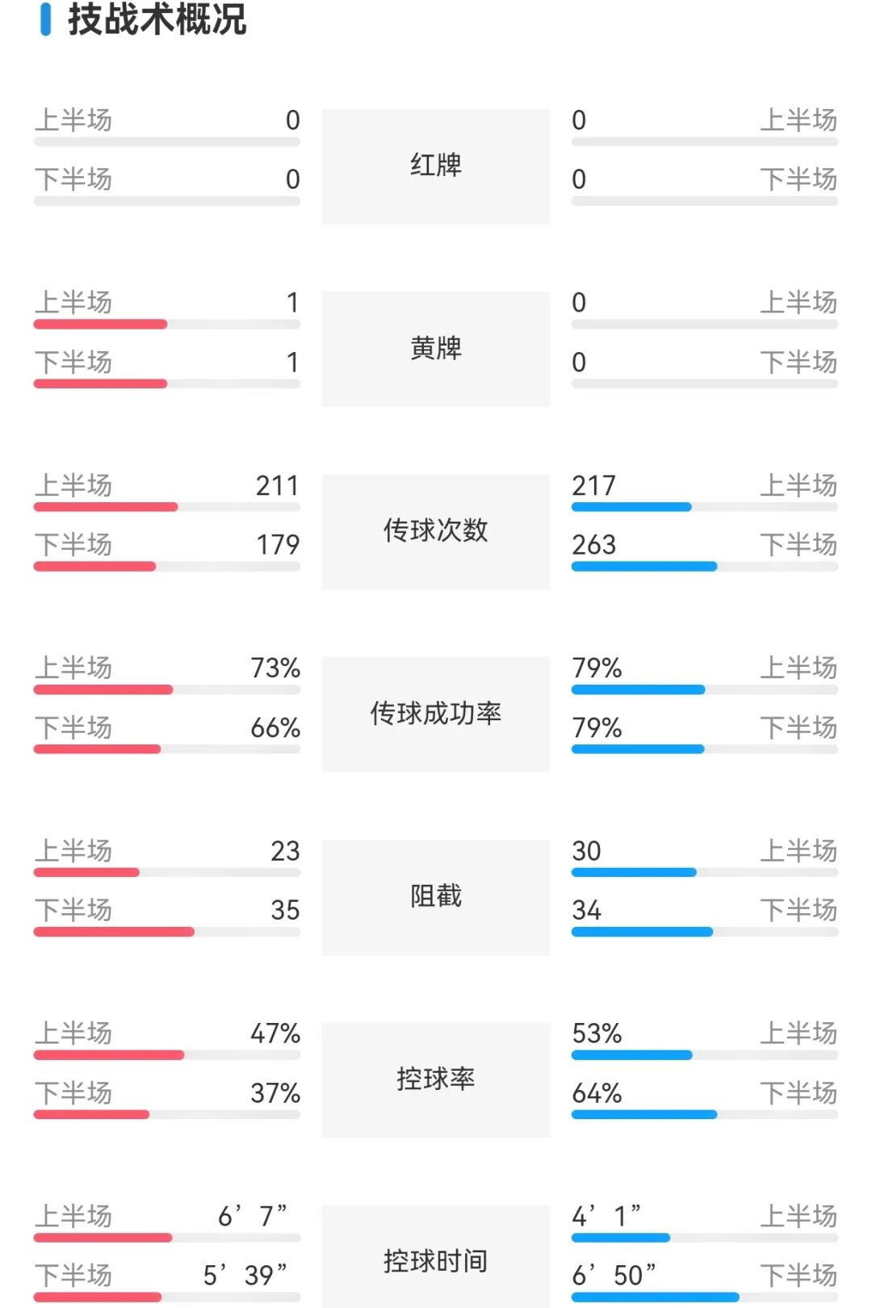Click the right team's 30 interceptions value
This screenshot has width=872, height=1308.
(586, 851)
